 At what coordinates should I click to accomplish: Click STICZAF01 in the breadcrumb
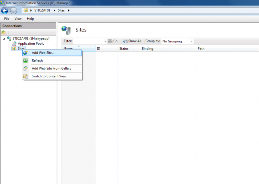[x=42, y=10]
